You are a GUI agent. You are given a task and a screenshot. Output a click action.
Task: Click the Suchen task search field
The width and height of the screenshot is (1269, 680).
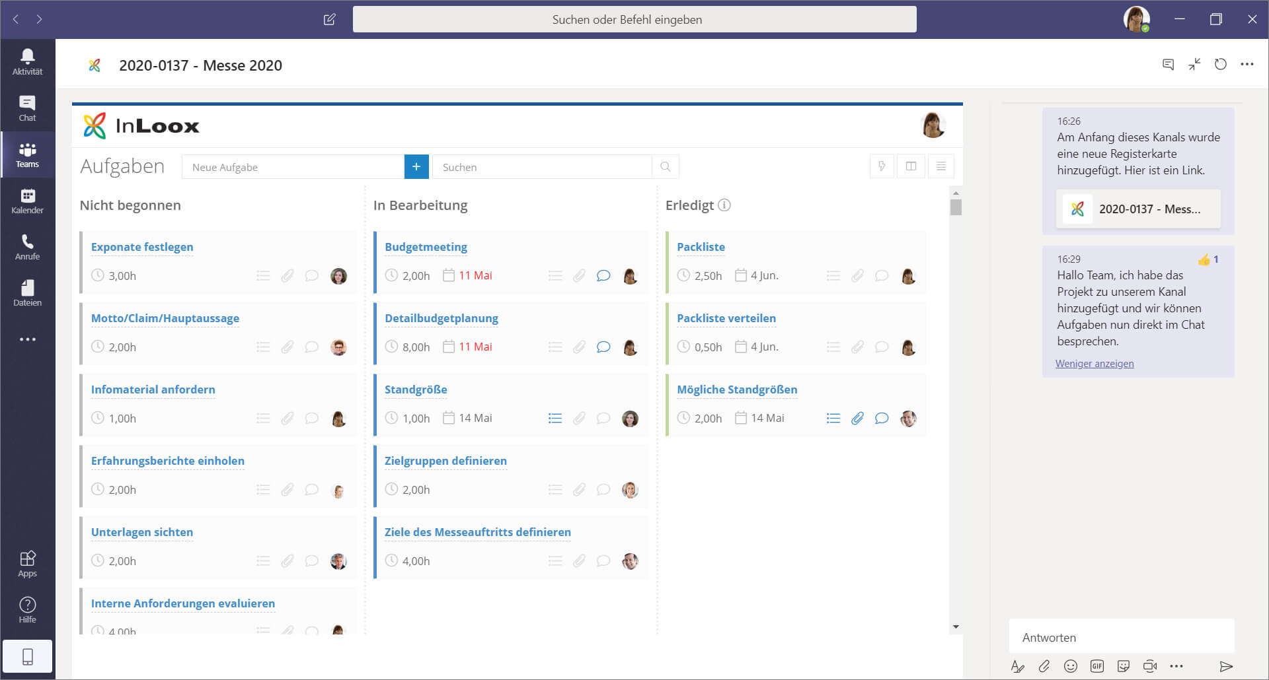(x=542, y=167)
